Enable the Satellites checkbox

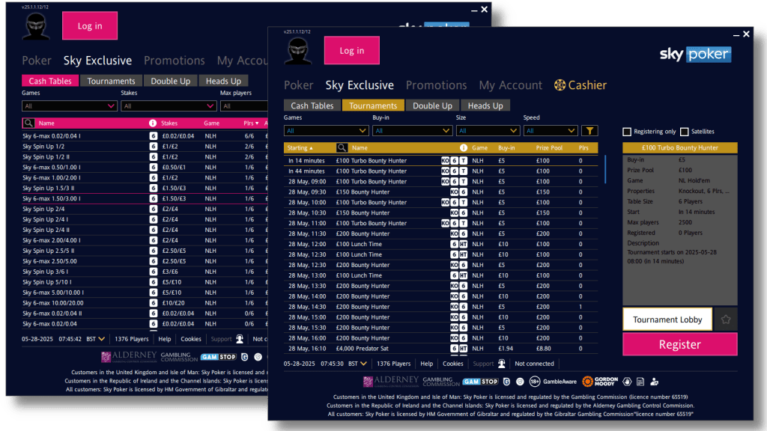(x=685, y=132)
